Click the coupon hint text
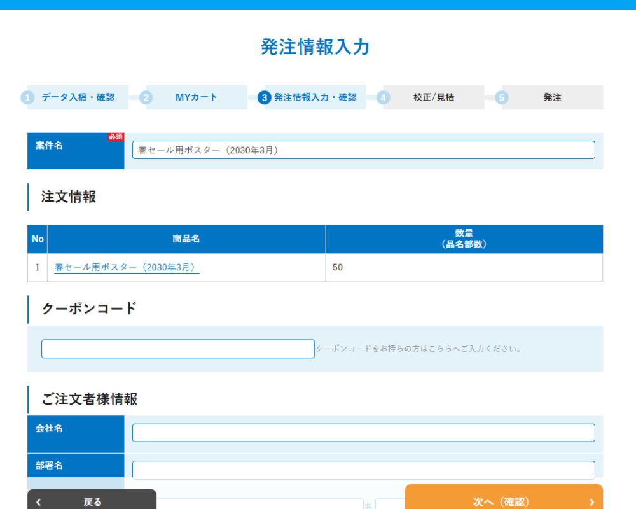Screen dimensions: 636x509 click(x=419, y=349)
